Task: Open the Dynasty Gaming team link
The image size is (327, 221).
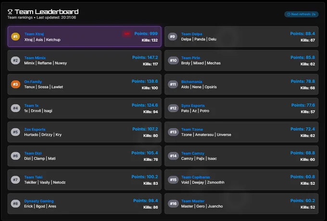Action: pyautogui.click(x=39, y=201)
